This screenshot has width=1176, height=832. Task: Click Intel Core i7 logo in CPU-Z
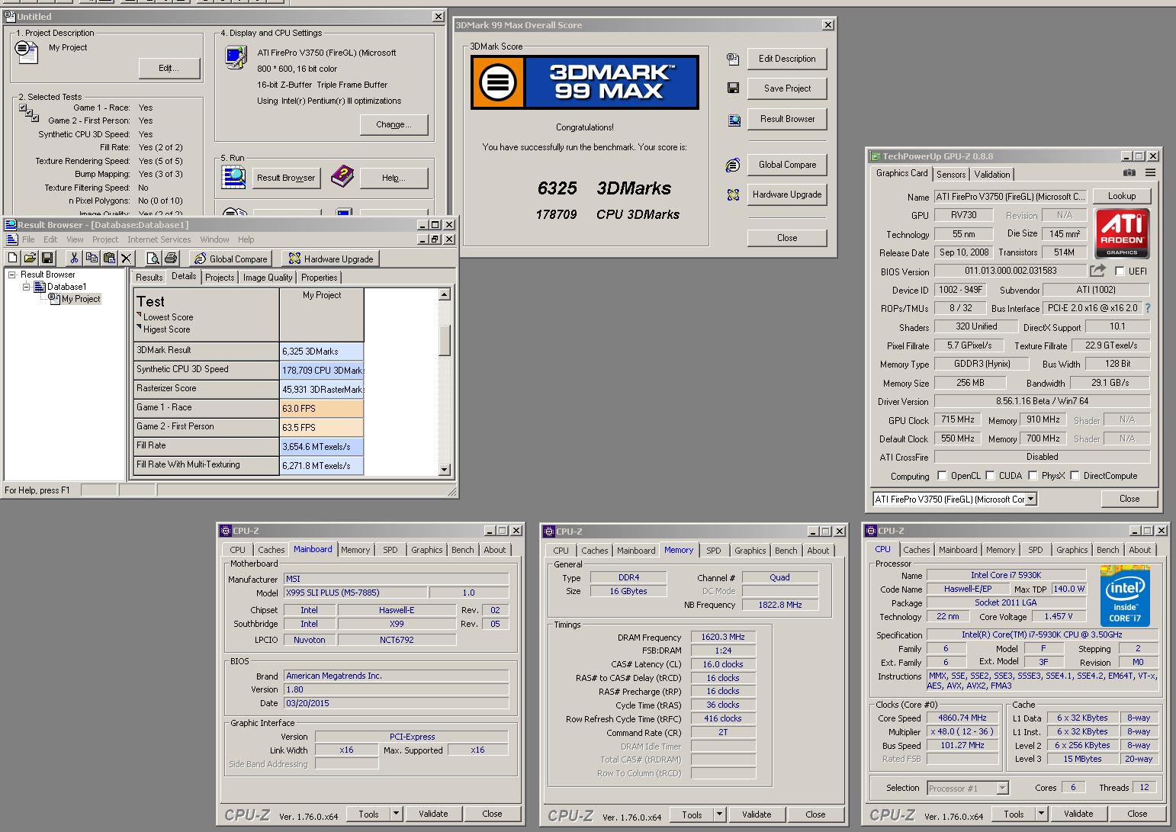pyautogui.click(x=1125, y=596)
